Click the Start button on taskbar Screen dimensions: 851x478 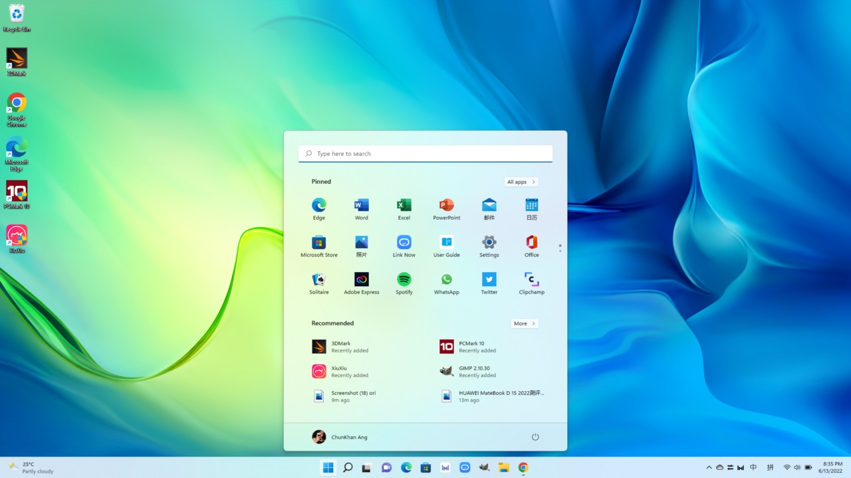tap(328, 467)
